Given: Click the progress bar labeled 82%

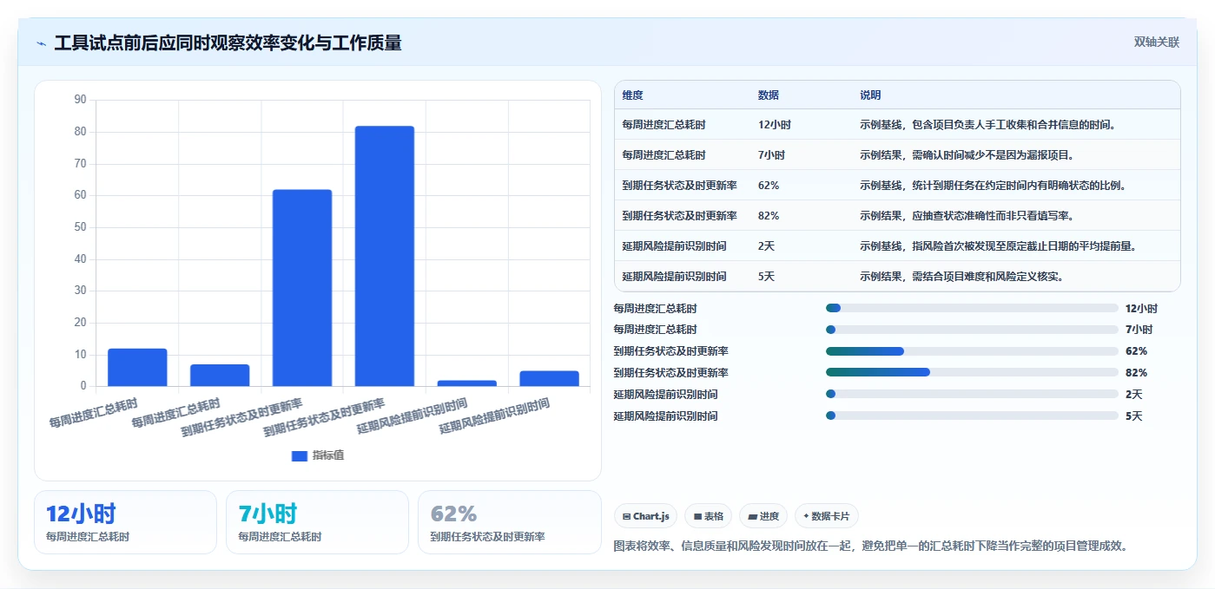Looking at the screenshot, I should tap(972, 373).
